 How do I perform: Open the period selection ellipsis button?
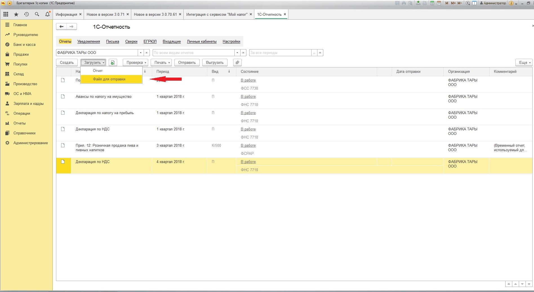[314, 53]
